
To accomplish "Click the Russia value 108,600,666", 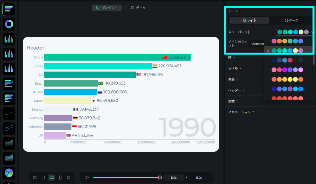I will (115, 92).
